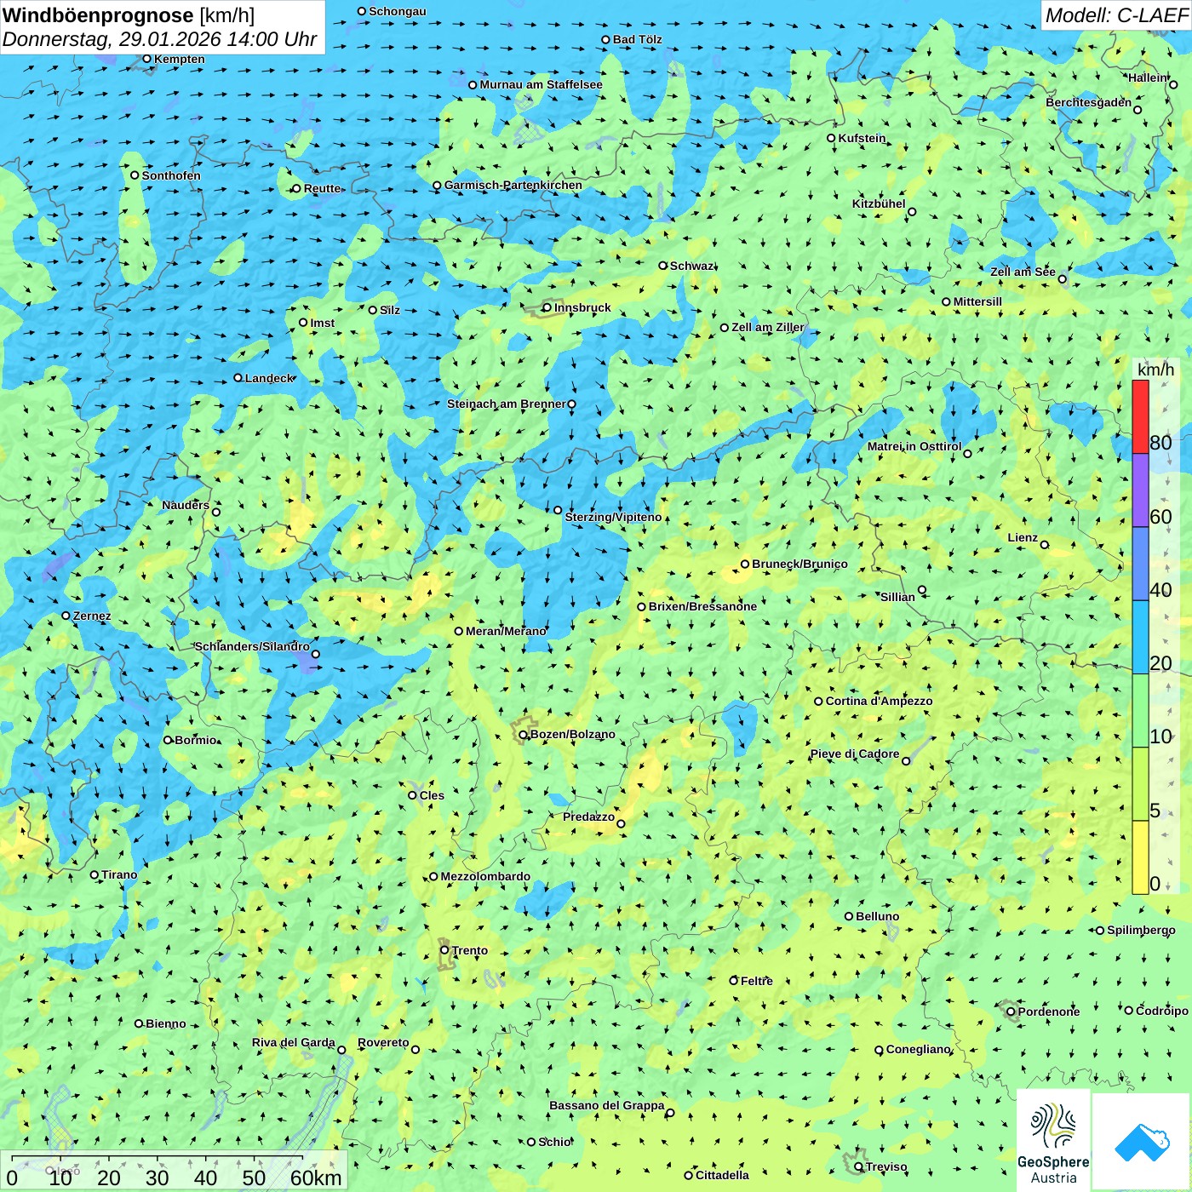Image resolution: width=1192 pixels, height=1192 pixels.
Task: Click the date Donnerstag, 29.01.2026 14:00 Uhr
Action: pos(159,39)
